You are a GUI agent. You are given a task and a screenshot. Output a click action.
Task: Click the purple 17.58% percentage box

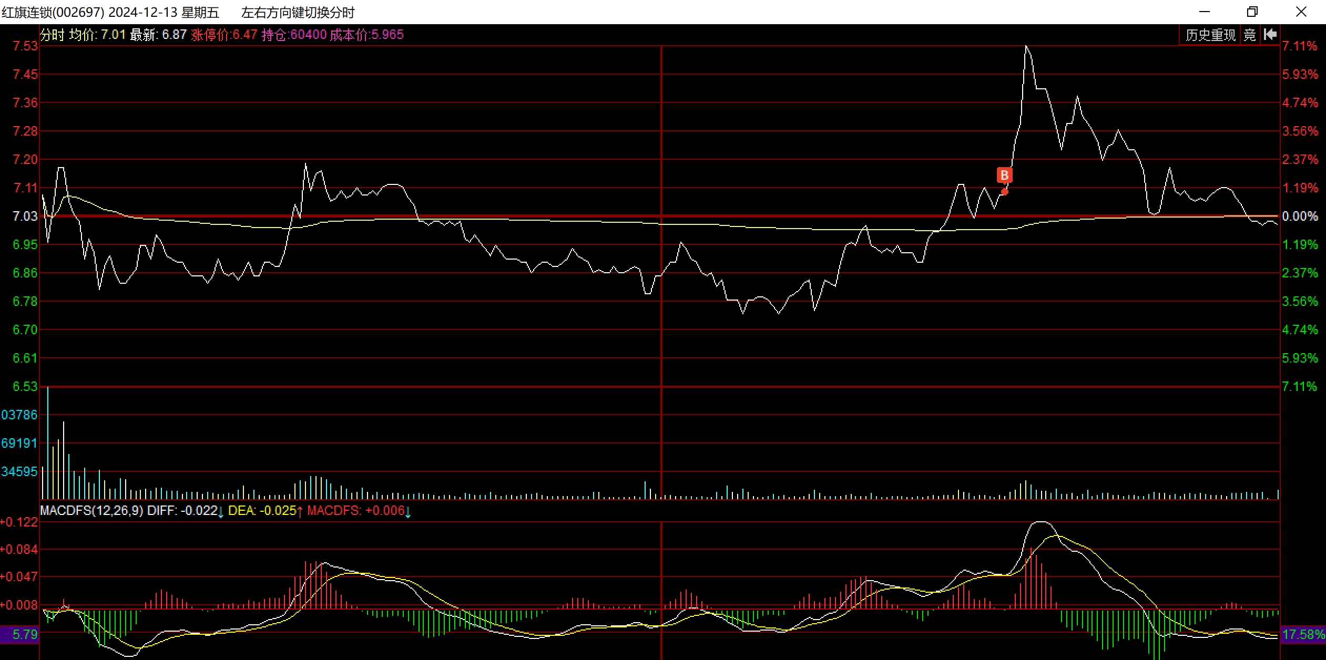(x=1303, y=634)
